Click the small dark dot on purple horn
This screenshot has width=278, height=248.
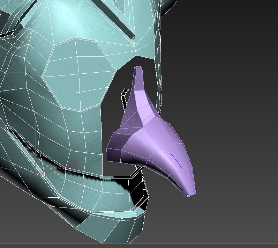pyautogui.click(x=173, y=140)
